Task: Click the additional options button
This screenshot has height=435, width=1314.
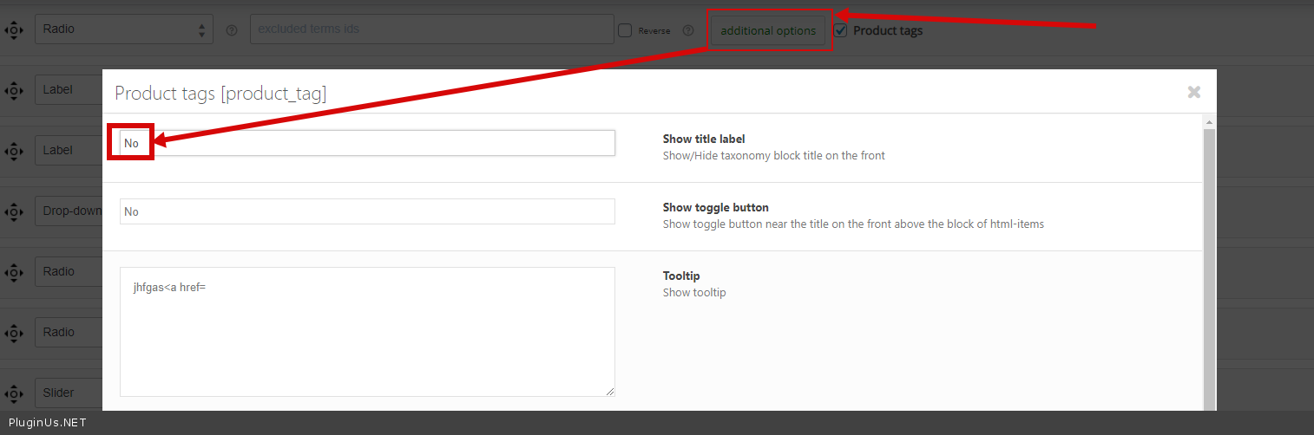Action: point(768,30)
